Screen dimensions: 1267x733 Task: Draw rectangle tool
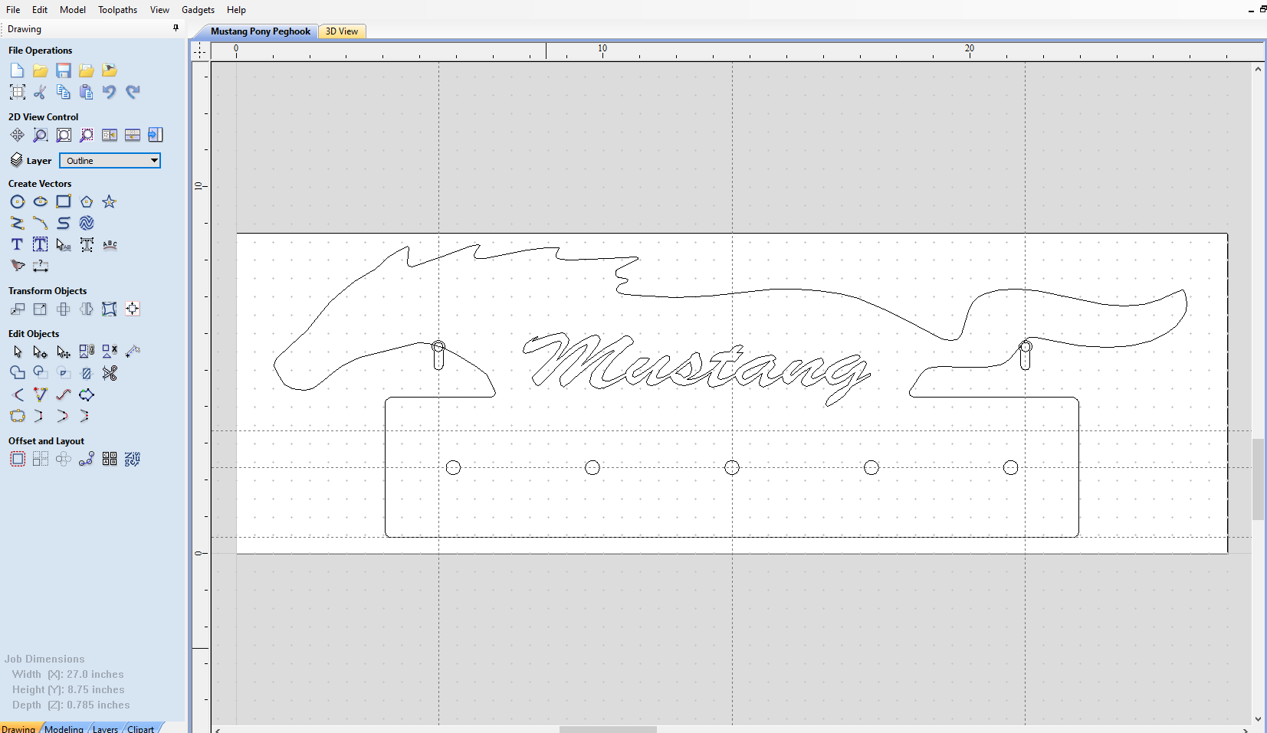click(64, 201)
